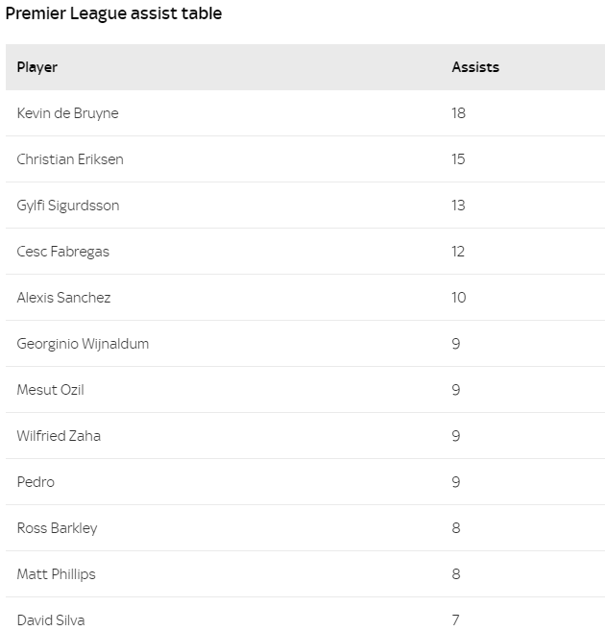The image size is (605, 631).
Task: Select Alexis Sanchez's 10 assists number
Action: tap(459, 298)
